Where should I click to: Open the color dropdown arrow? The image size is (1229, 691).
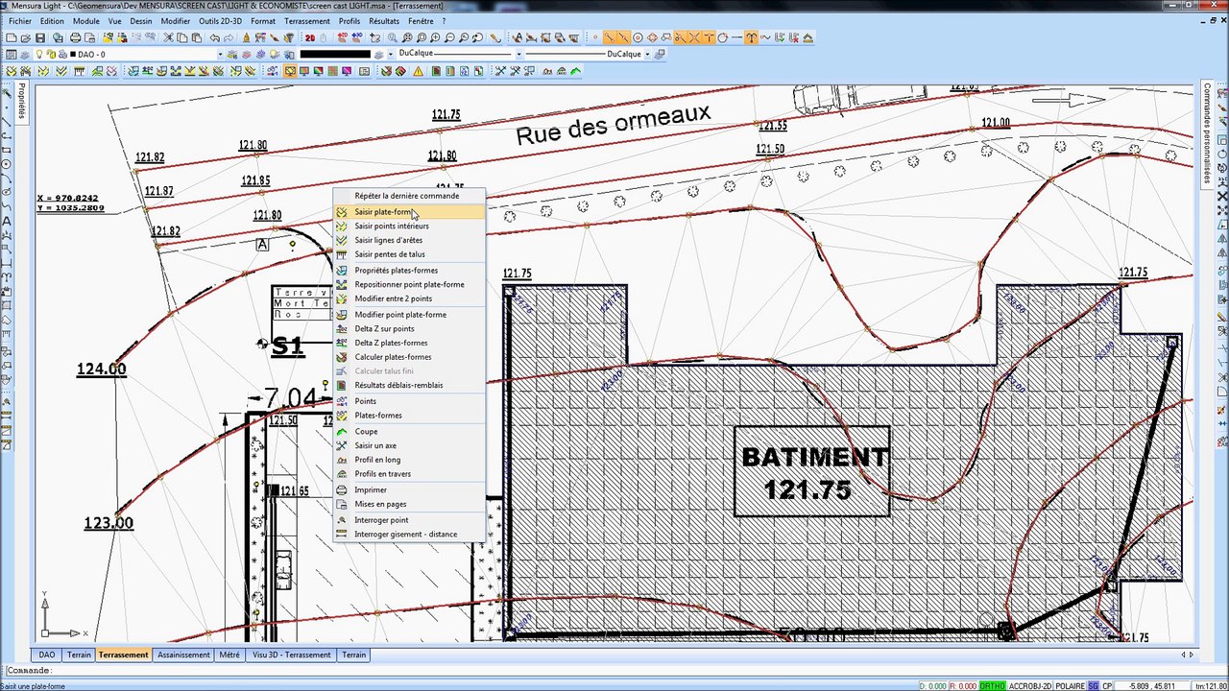pos(390,55)
